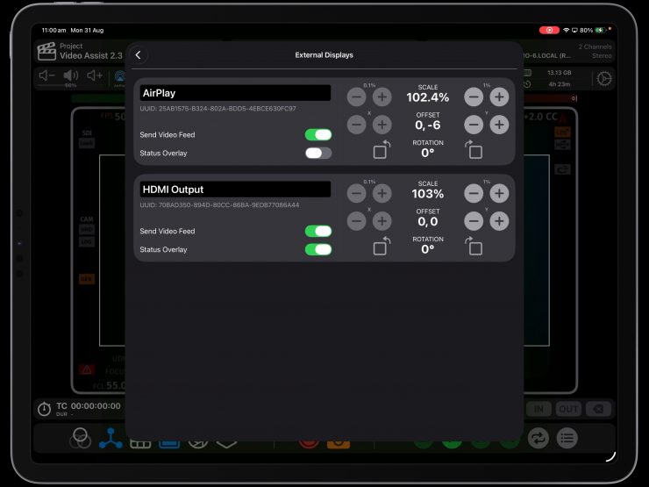Increase HDMI Output X offset

382,221
